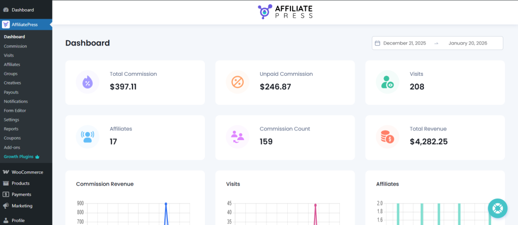Select Marketing in the admin menu
Viewport: 518px width, 225px height.
22,206
